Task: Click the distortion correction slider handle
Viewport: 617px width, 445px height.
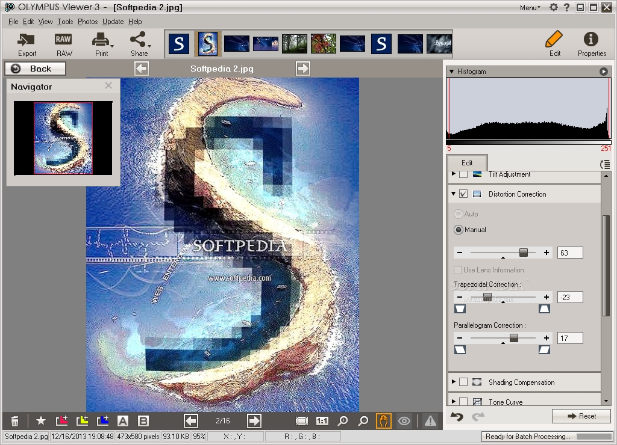Action: [x=524, y=253]
